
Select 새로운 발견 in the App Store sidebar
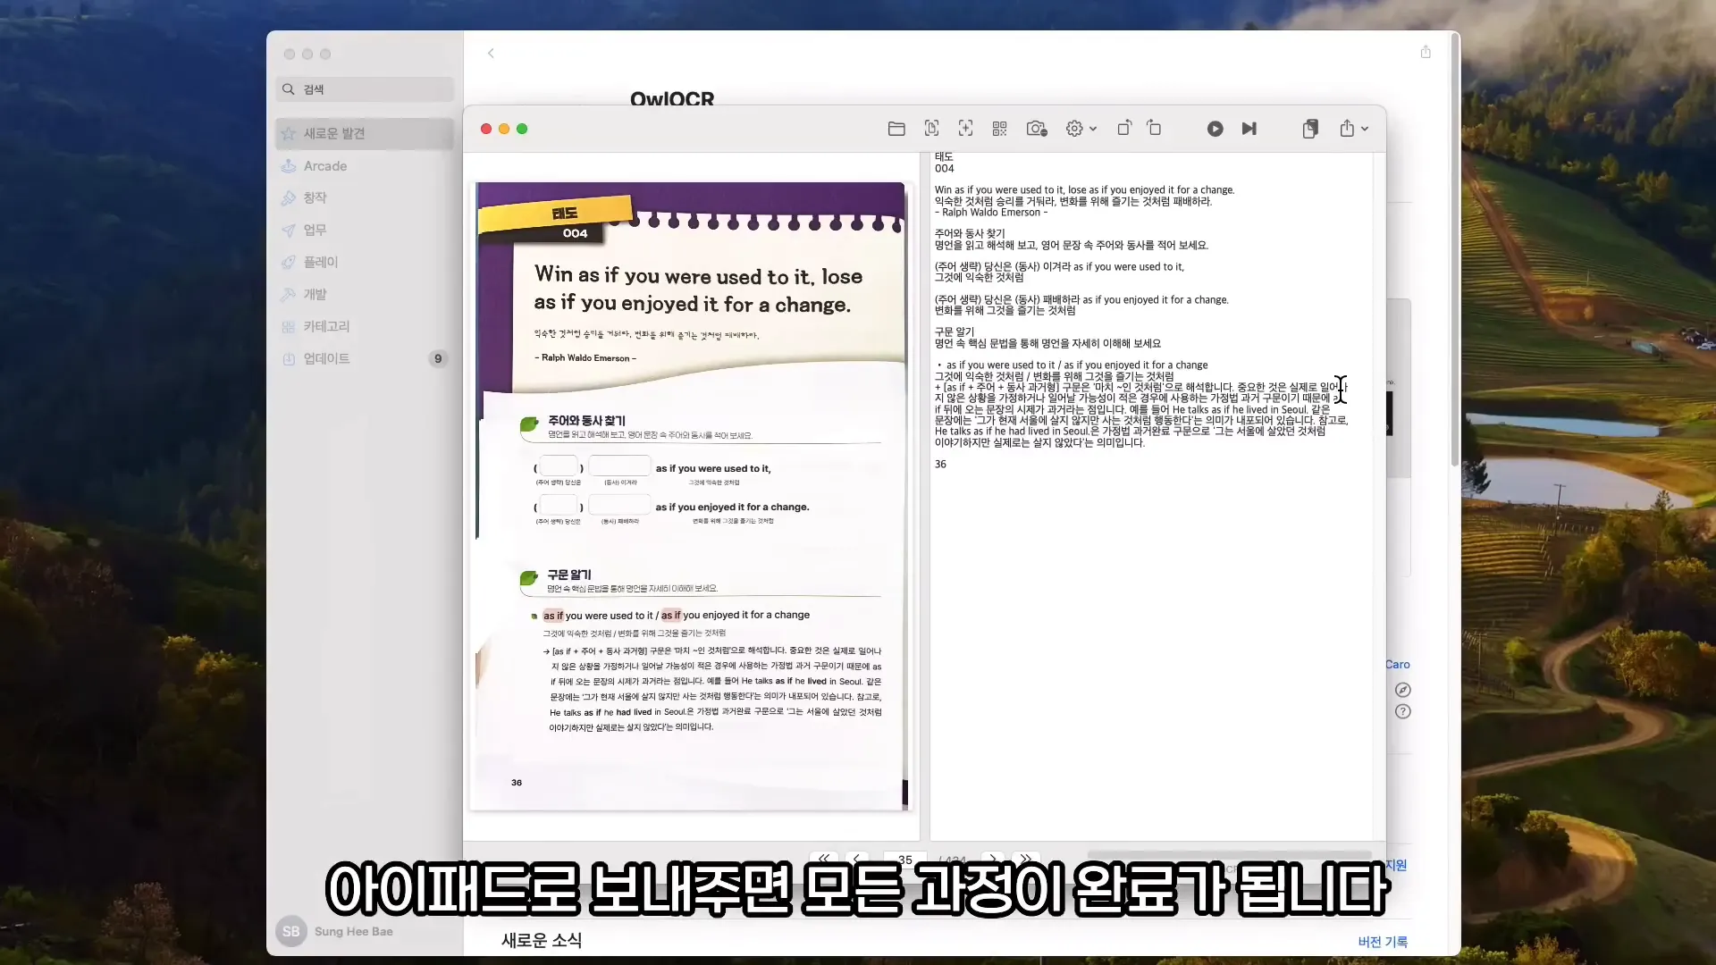(365, 133)
